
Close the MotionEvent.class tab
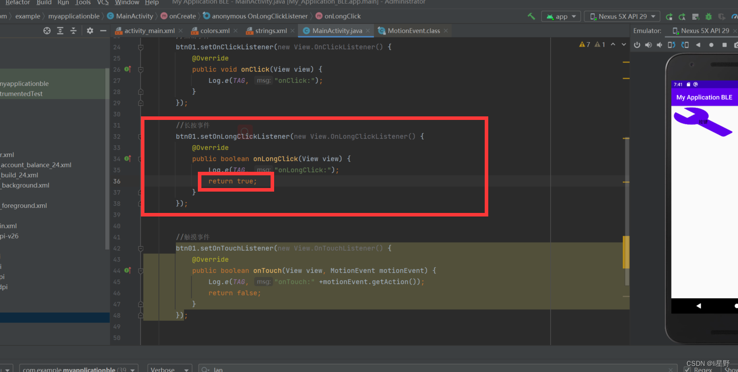point(446,30)
